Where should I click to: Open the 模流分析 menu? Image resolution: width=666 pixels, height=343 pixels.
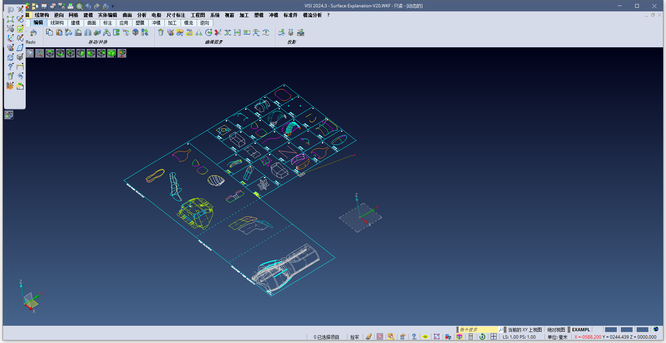[x=312, y=15]
